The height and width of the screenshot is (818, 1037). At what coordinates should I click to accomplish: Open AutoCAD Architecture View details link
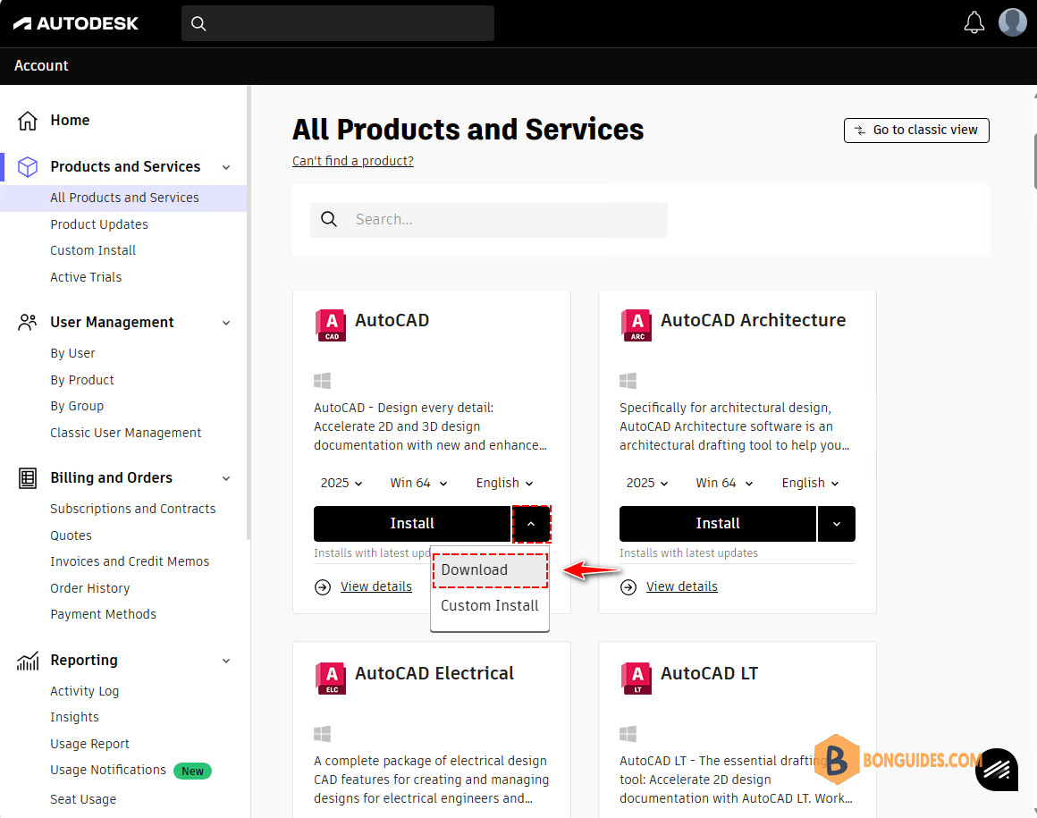coord(682,586)
